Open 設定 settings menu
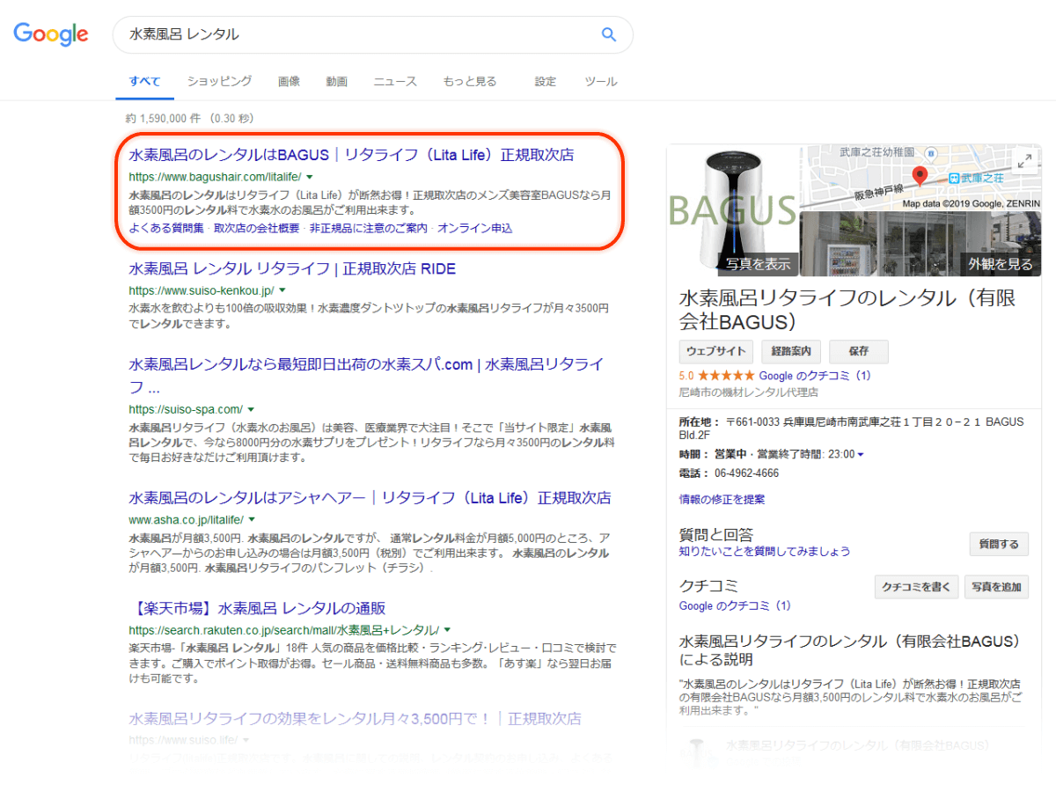Image resolution: width=1056 pixels, height=792 pixels. (546, 81)
